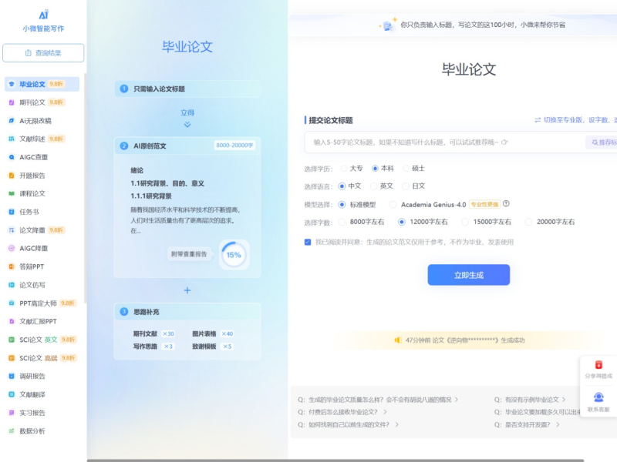
Task: Click the 课程论文 sidebar icon
Action: [12, 193]
